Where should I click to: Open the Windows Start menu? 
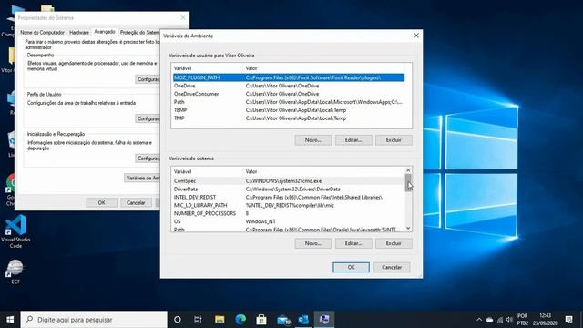click(10, 320)
